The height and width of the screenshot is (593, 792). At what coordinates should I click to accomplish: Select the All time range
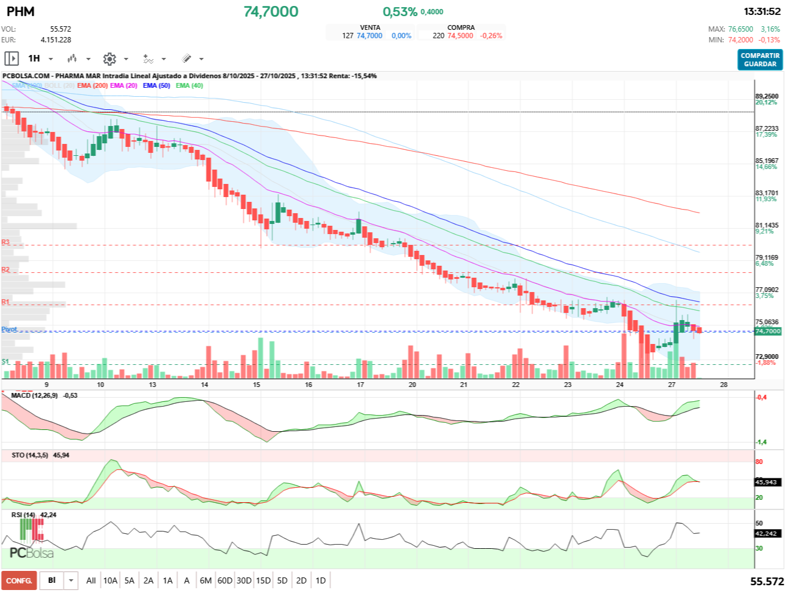pyautogui.click(x=91, y=580)
